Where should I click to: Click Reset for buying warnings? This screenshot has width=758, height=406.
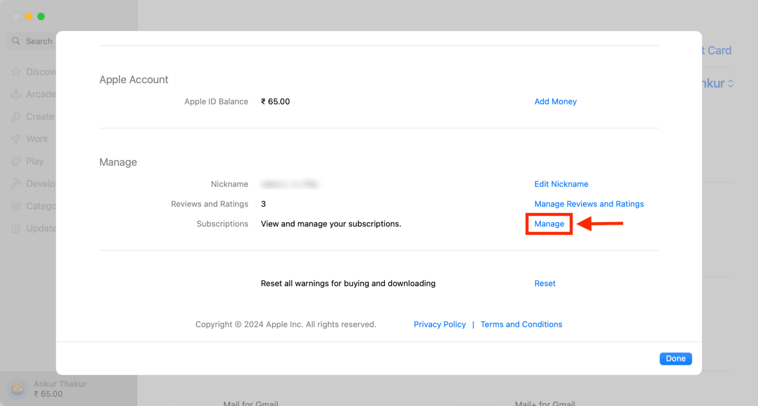pos(545,283)
